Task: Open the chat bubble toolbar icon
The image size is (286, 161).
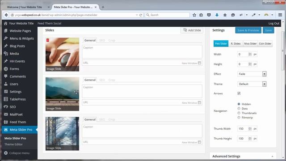Action: point(233,15)
